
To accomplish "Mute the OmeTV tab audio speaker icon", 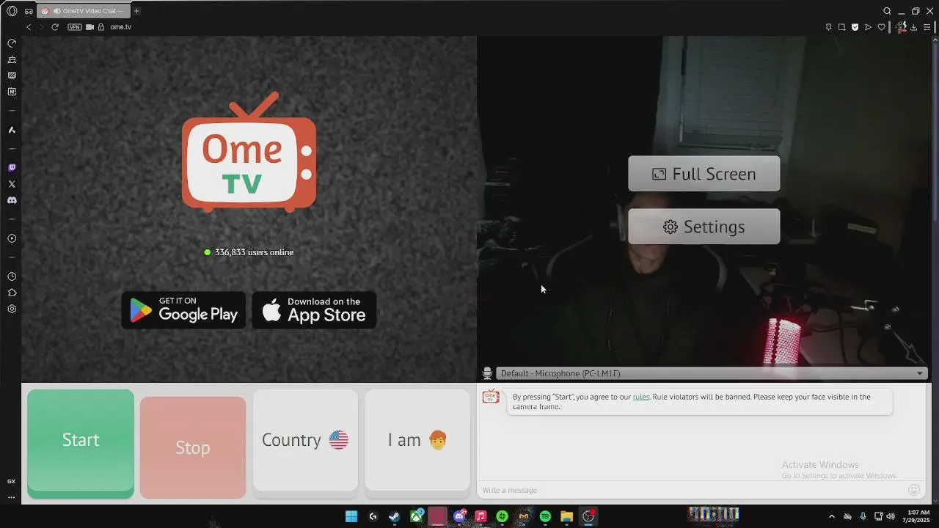I will [56, 11].
